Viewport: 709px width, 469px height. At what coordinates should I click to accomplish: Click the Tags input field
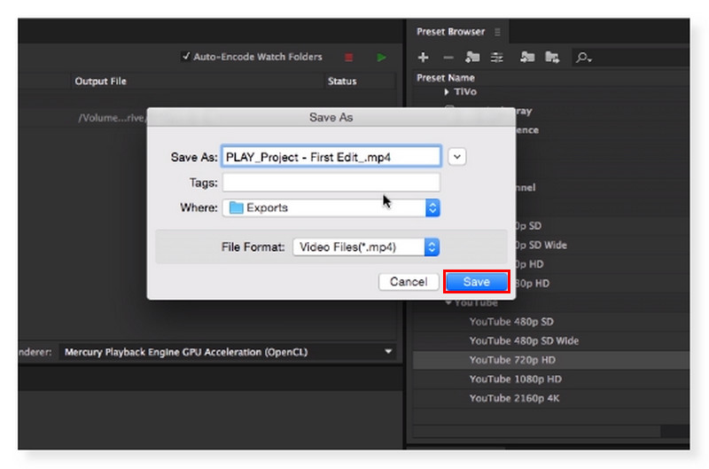point(331,183)
